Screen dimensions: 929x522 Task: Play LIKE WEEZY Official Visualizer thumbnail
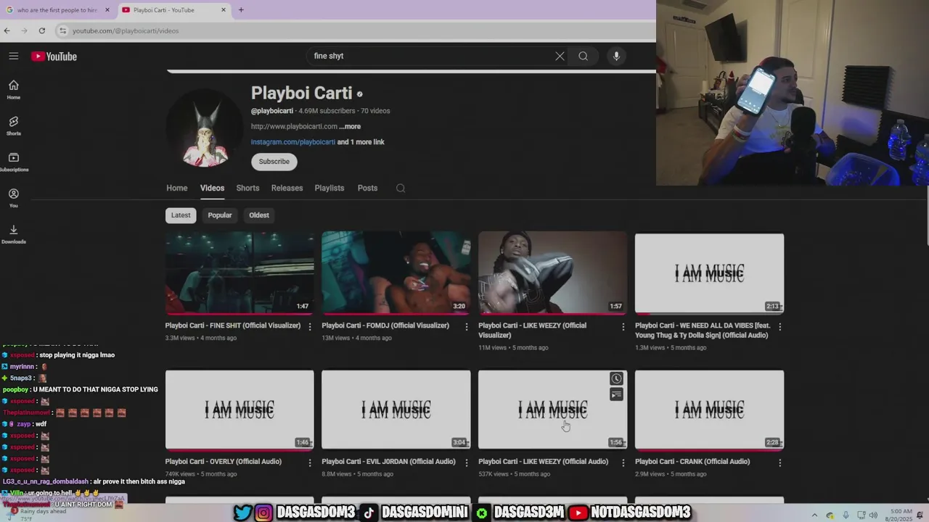(552, 273)
